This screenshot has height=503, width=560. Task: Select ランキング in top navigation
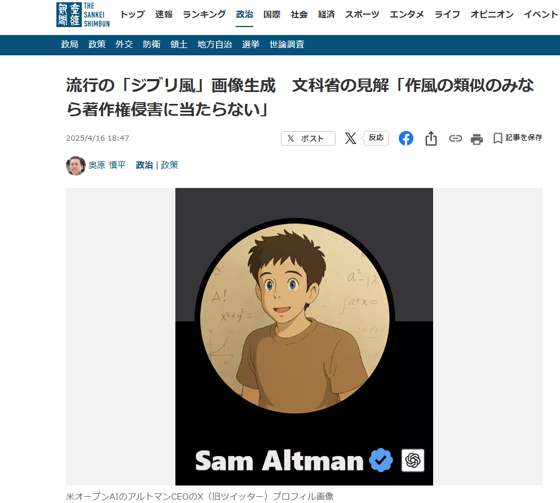tap(204, 14)
